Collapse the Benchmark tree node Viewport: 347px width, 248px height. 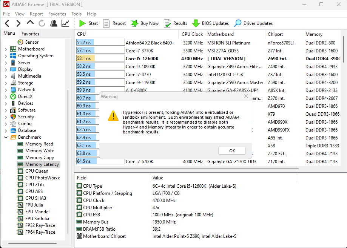tap(6, 137)
